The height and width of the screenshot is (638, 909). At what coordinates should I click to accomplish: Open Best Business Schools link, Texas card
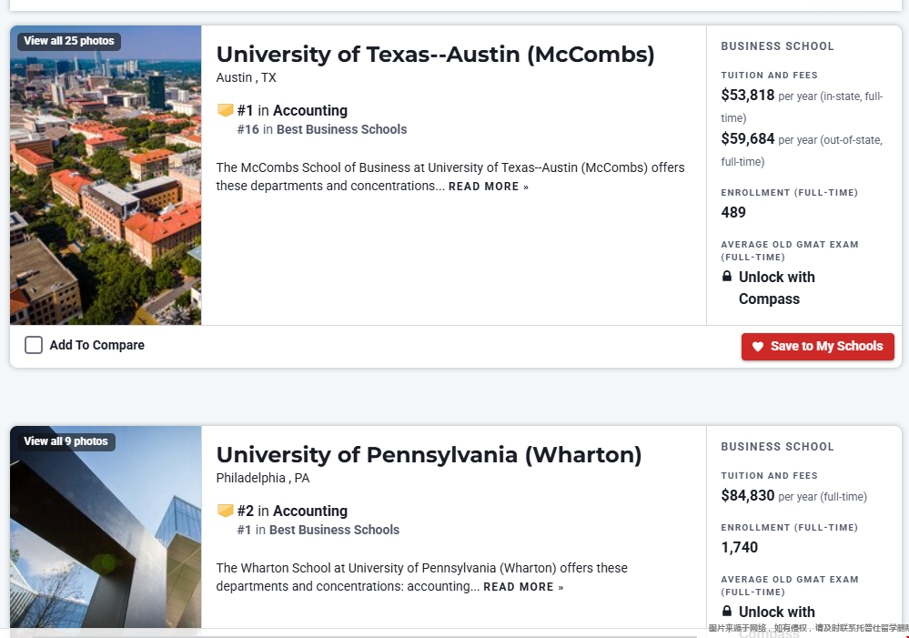341,129
